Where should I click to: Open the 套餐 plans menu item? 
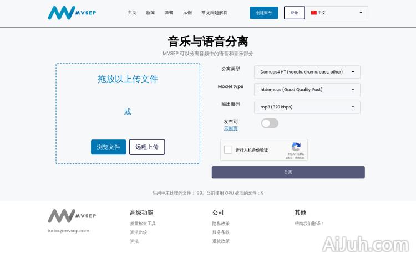pyautogui.click(x=169, y=13)
